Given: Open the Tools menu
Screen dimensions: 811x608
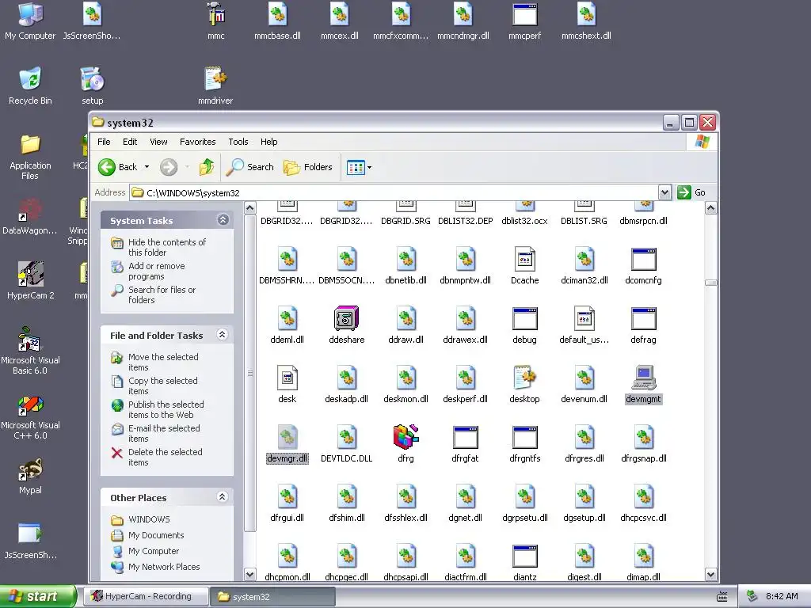Looking at the screenshot, I should 238,142.
